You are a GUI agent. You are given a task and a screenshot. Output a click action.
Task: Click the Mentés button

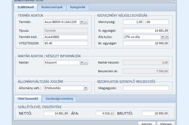[147, 124]
